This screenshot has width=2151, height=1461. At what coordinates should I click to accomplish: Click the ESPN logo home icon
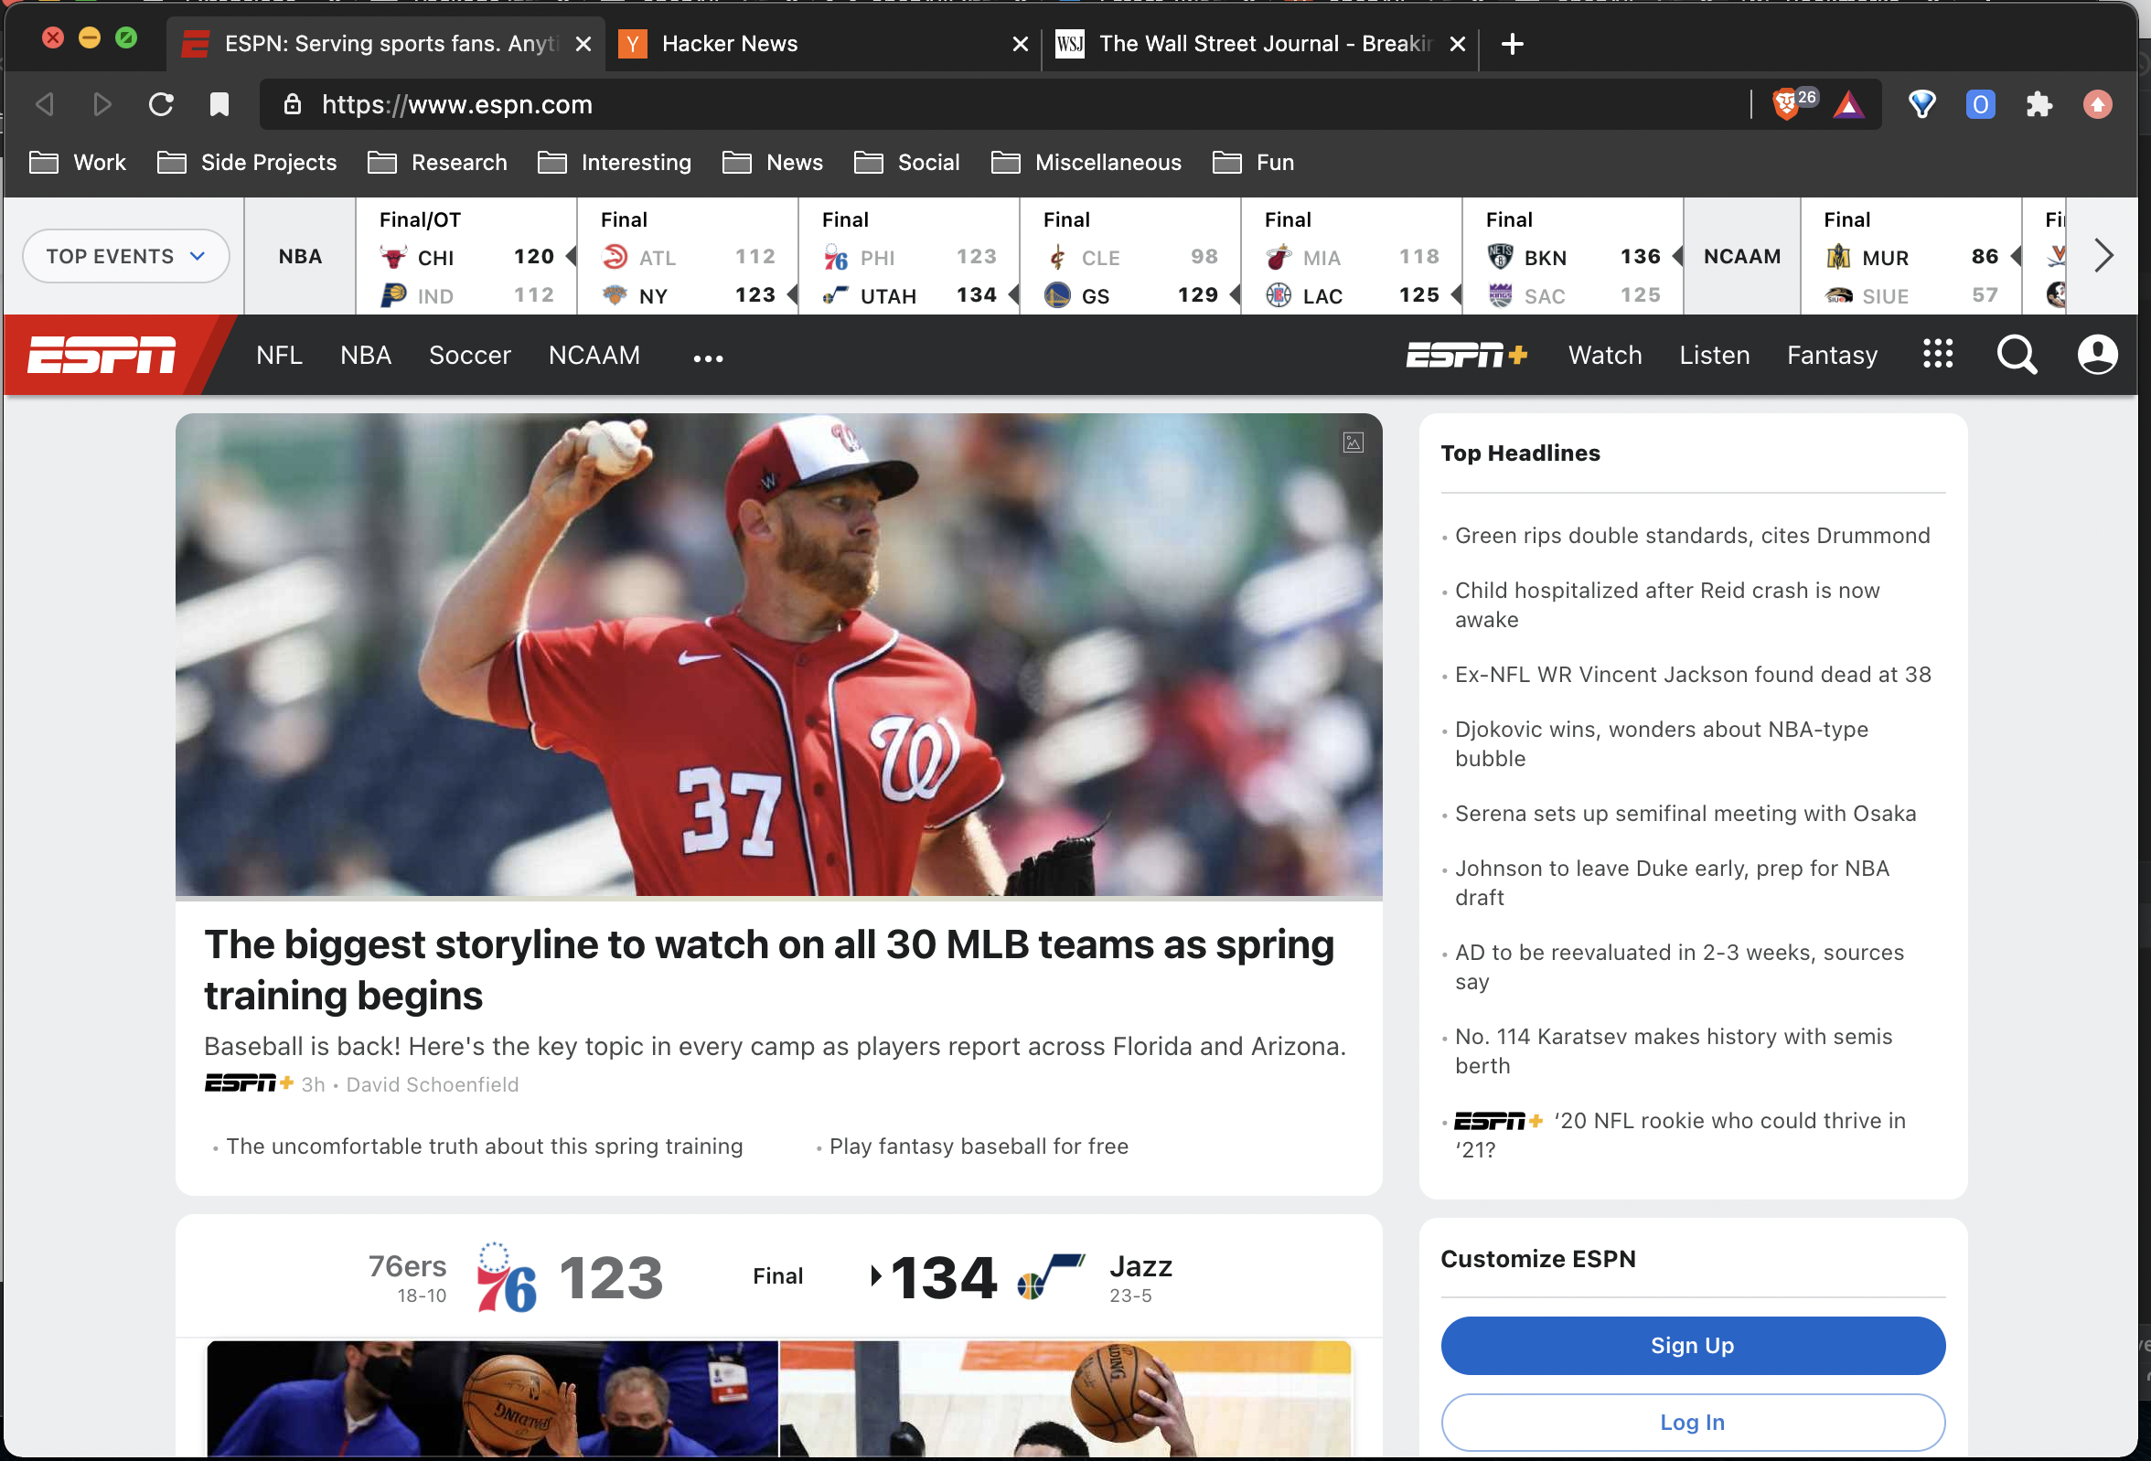point(102,356)
